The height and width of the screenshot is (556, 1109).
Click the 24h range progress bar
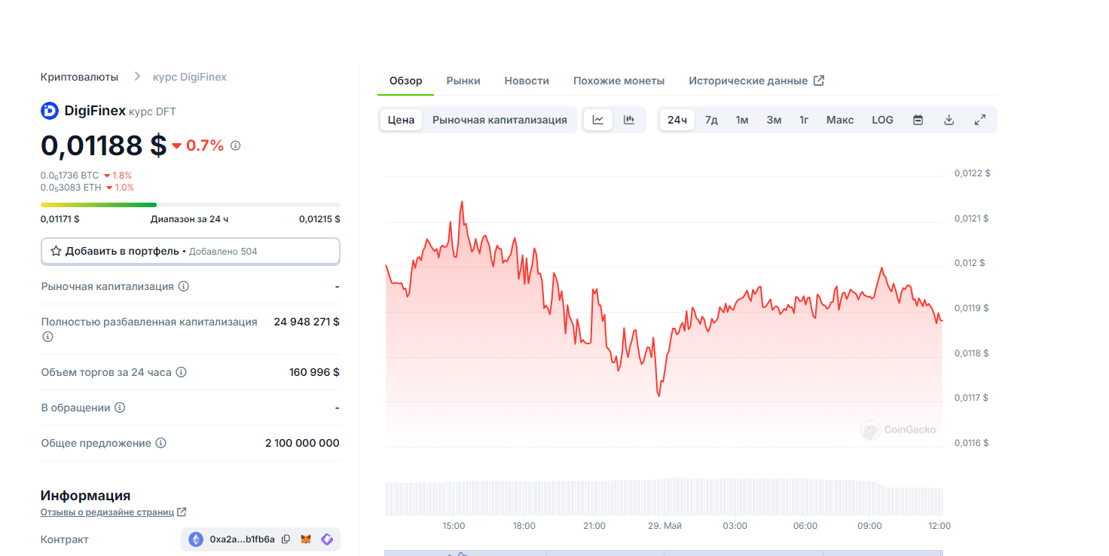pos(190,205)
